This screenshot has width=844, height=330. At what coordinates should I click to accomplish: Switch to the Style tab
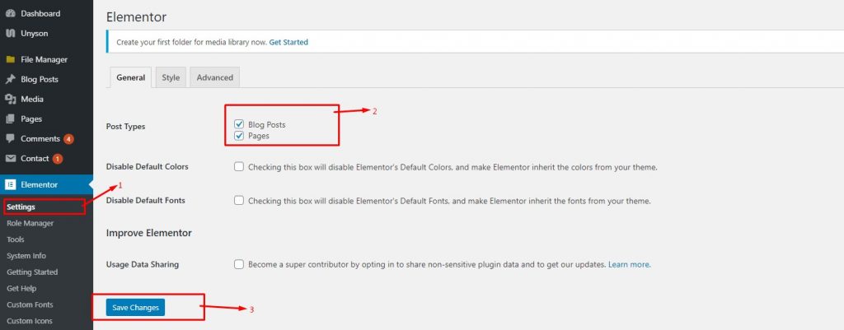click(x=171, y=77)
